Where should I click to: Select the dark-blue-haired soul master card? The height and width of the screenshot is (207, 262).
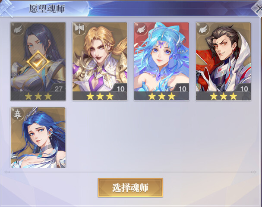coord(38,138)
